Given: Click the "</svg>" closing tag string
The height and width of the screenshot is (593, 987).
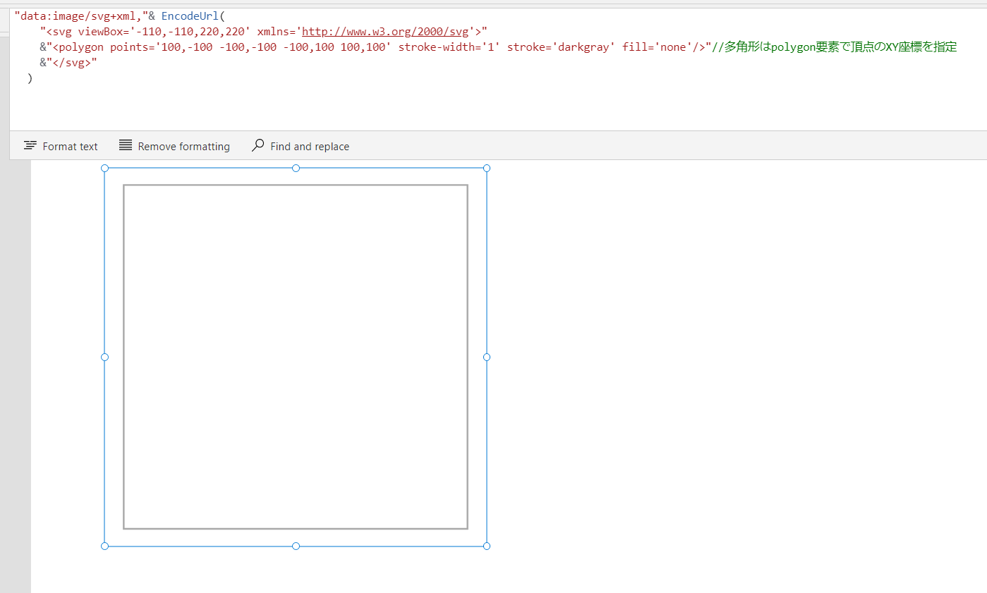Looking at the screenshot, I should click(71, 62).
